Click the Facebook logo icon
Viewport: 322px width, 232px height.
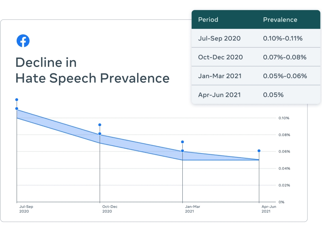[23, 41]
